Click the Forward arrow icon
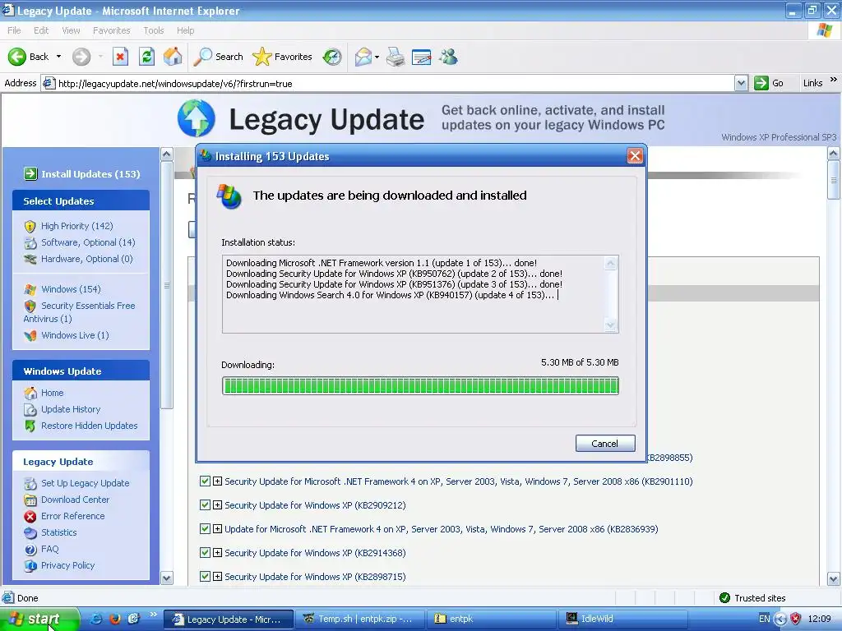Screen dimensions: 842x631 click(81, 57)
